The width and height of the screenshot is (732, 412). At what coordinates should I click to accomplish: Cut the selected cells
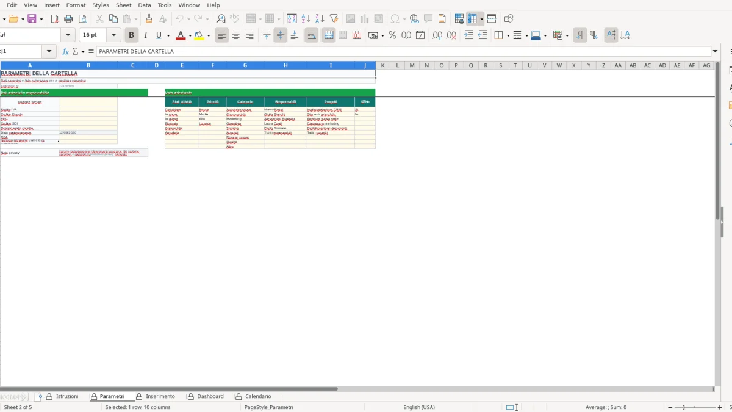tap(99, 19)
